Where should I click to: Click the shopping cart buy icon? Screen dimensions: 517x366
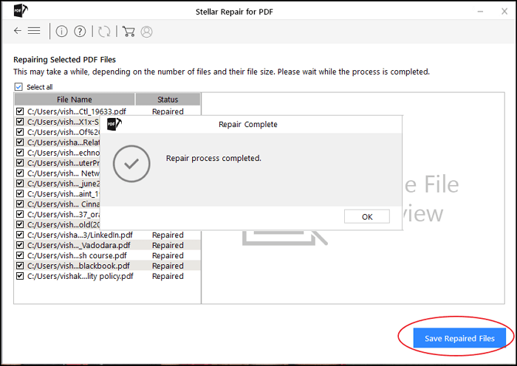129,31
